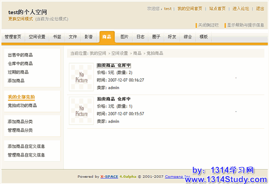Click price text 价格: 3元
The height and width of the screenshot is (184, 269).
click(106, 106)
